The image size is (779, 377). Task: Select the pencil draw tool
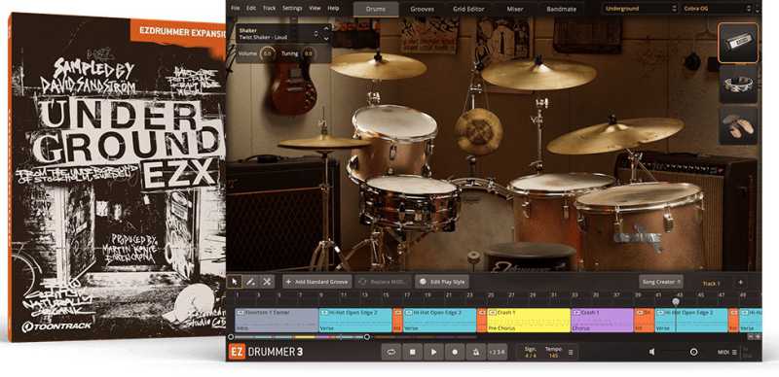[251, 282]
